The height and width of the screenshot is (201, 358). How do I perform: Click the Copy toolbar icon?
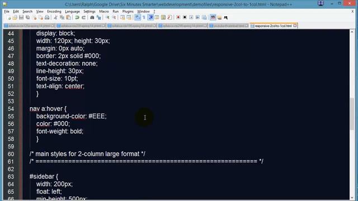coord(62,17)
